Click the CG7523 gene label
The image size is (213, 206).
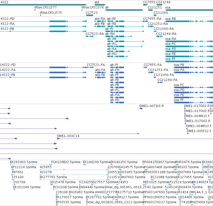click(92, 13)
